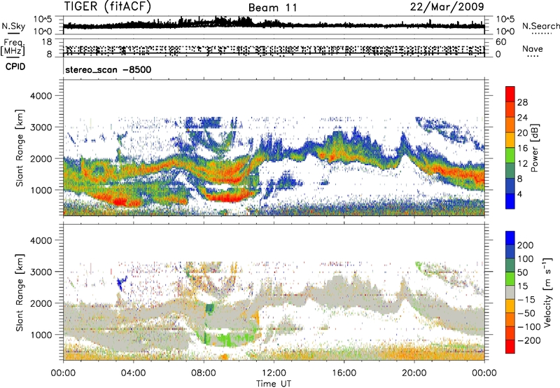
Task: Click the '16:00' time axis label
Action: click(344, 373)
